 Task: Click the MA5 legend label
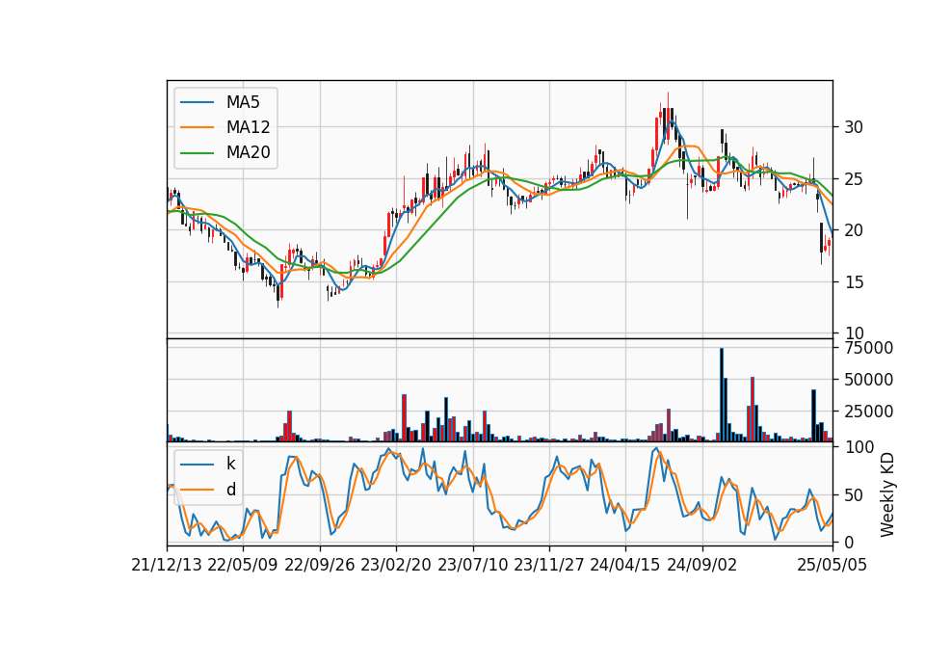pos(243,102)
